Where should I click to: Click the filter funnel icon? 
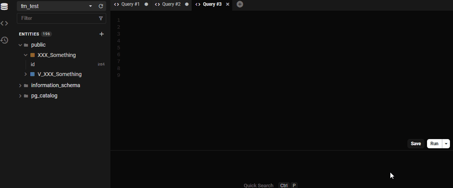click(101, 18)
